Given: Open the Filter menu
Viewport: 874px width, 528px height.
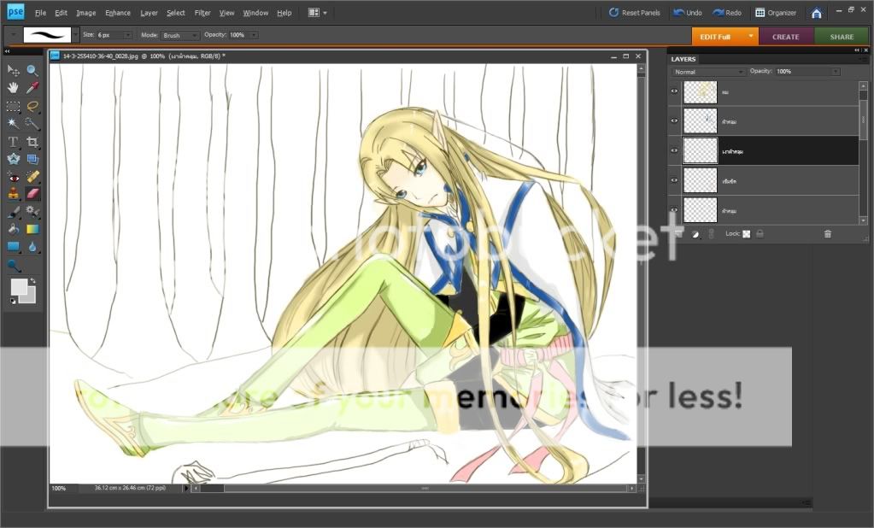Looking at the screenshot, I should (202, 13).
